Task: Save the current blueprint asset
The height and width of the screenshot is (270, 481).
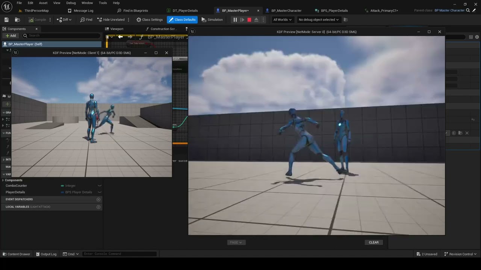Action: pos(6,19)
